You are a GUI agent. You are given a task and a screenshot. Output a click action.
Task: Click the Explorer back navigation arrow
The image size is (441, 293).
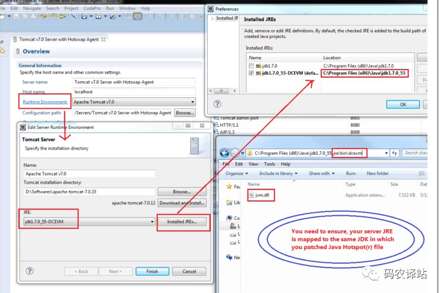click(225, 153)
